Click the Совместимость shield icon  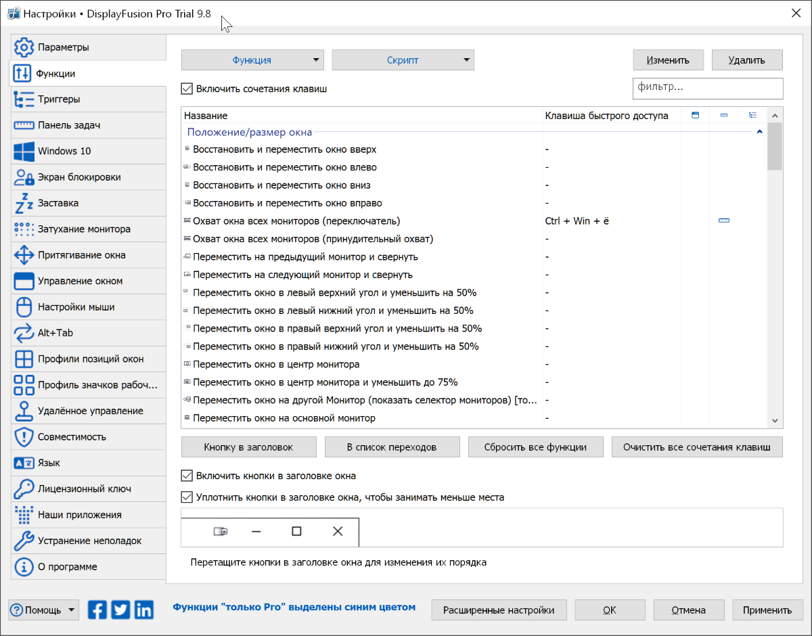pyautogui.click(x=24, y=437)
